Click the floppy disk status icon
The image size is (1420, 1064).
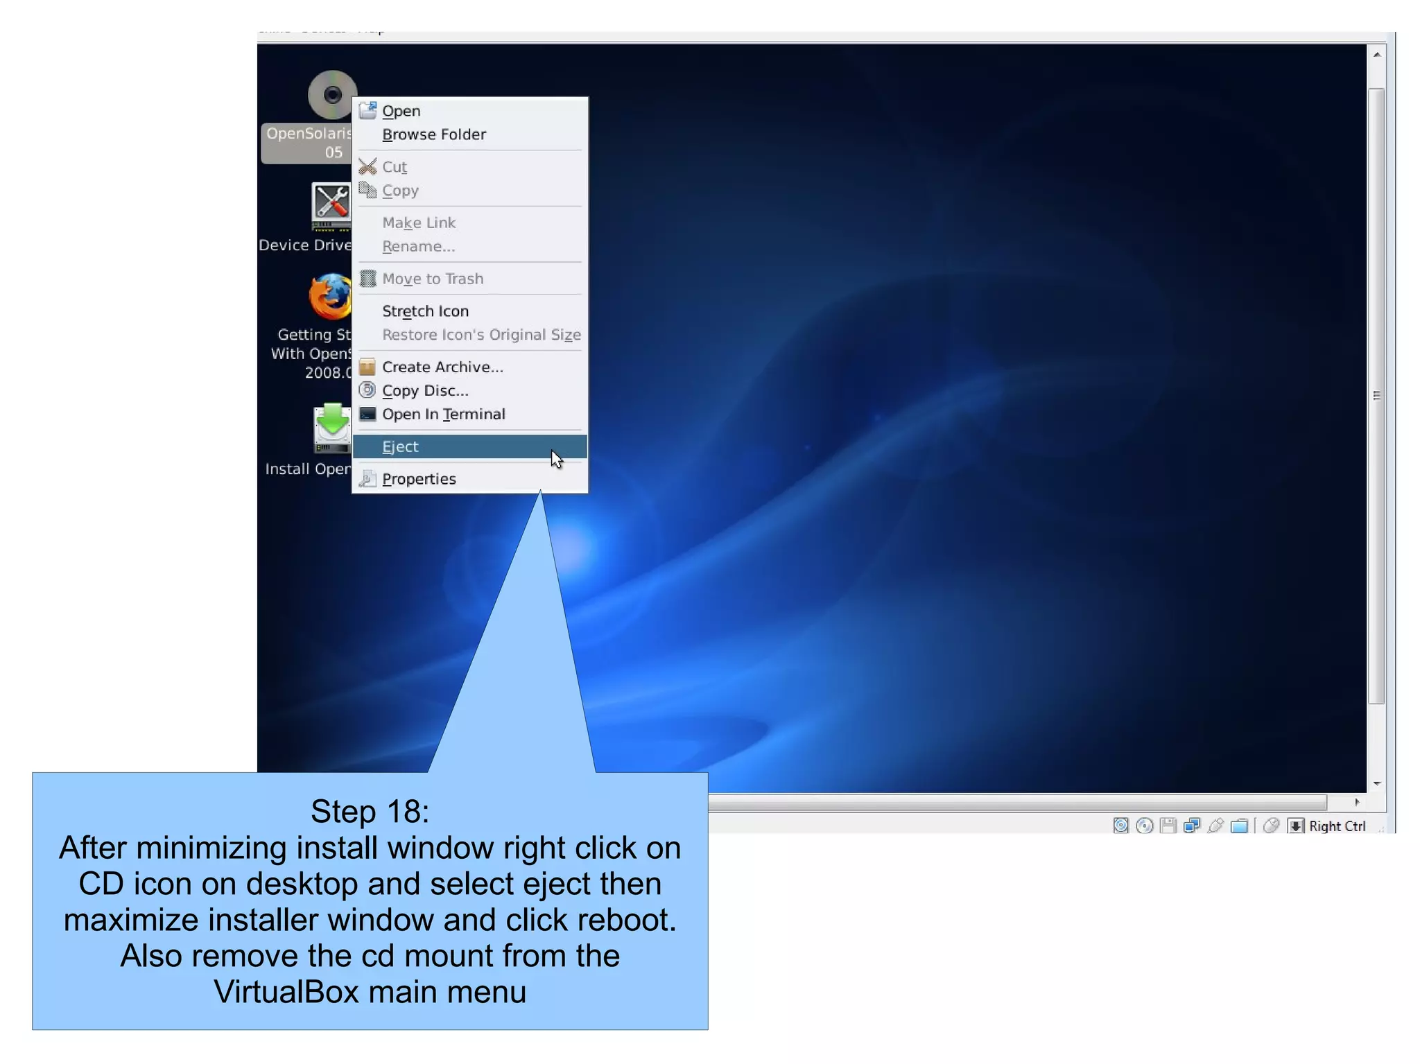[x=1168, y=826]
